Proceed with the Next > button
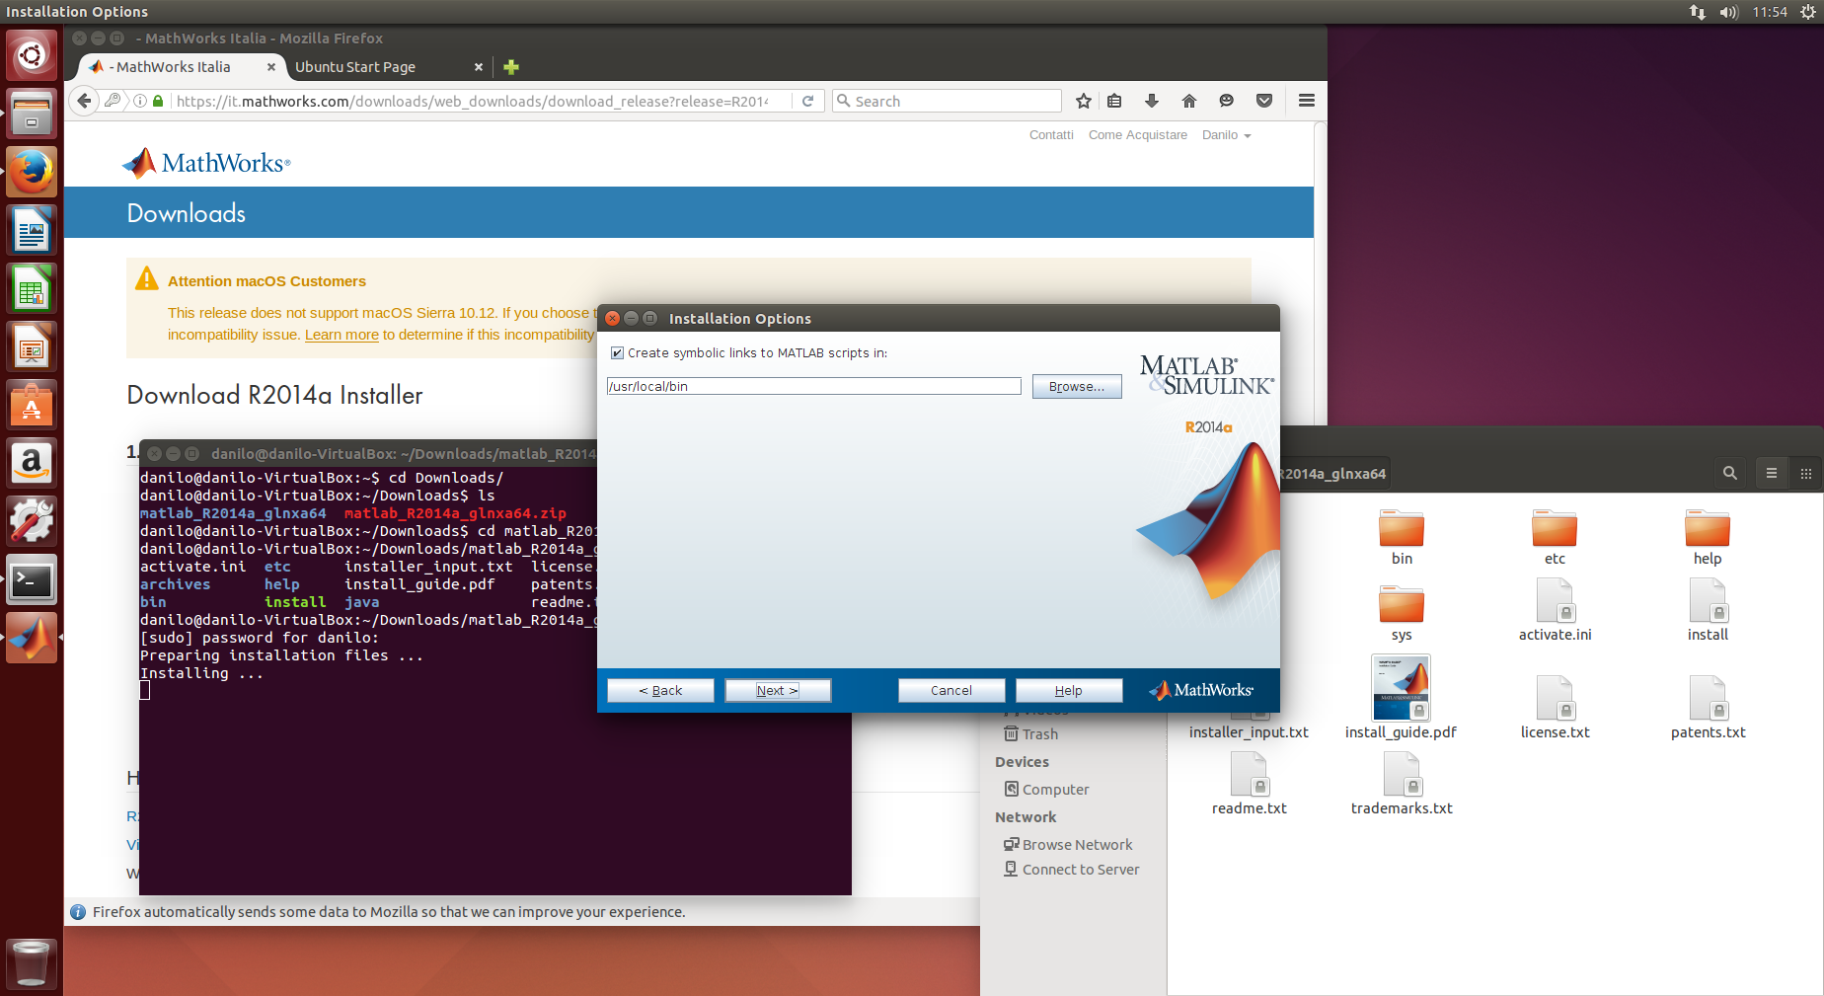The width and height of the screenshot is (1824, 996). (778, 690)
